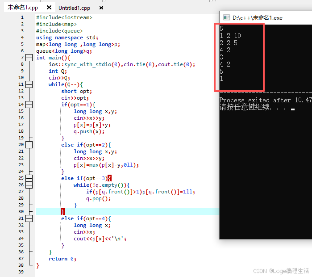The height and width of the screenshot is (277, 312).
Task: Collapse the if(opt==1) fold on line 14
Action: click(x=29, y=105)
